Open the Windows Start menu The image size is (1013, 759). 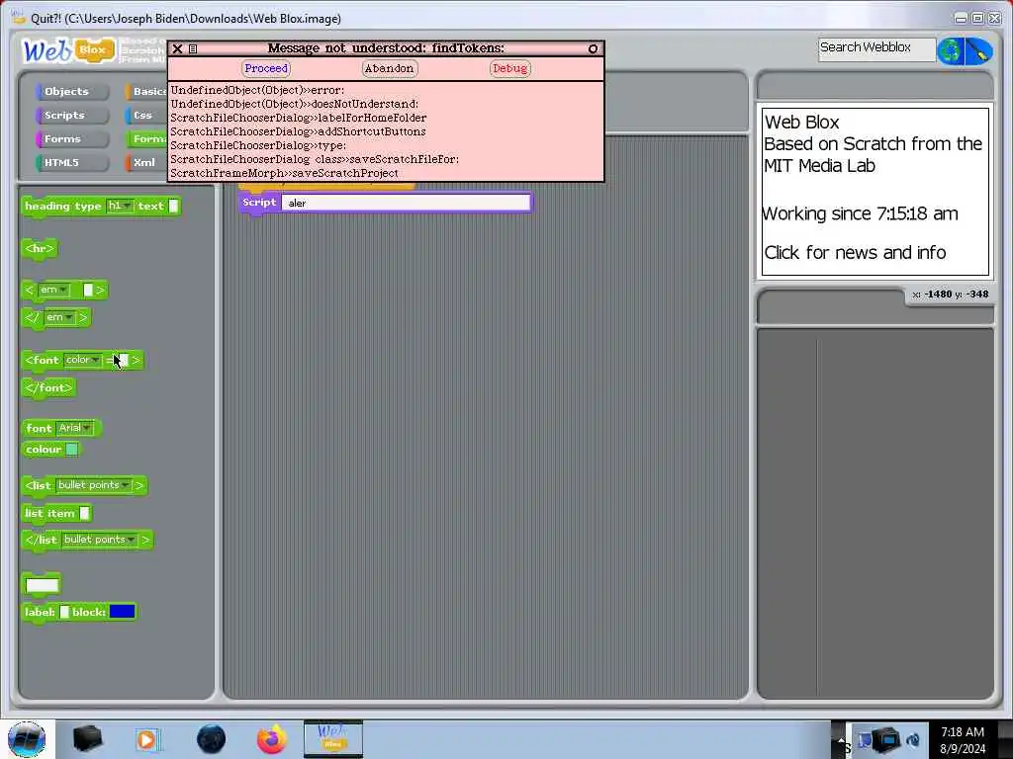pyautogui.click(x=27, y=739)
